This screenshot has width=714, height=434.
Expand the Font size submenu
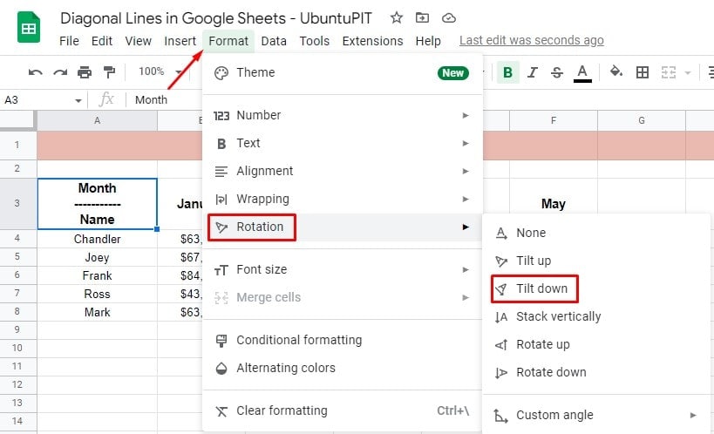tap(342, 269)
